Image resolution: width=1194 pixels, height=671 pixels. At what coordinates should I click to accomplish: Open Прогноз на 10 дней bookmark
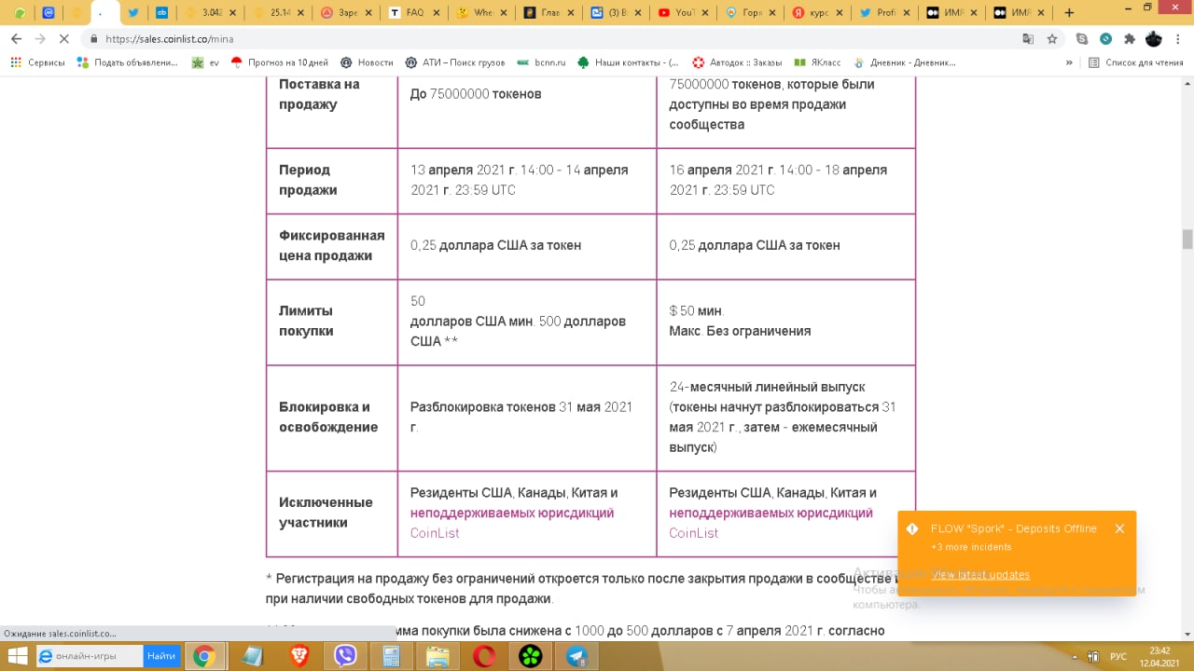point(280,62)
